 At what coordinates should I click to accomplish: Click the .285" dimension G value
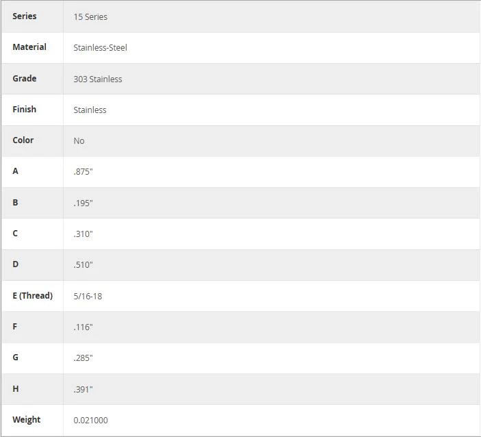[x=83, y=358]
